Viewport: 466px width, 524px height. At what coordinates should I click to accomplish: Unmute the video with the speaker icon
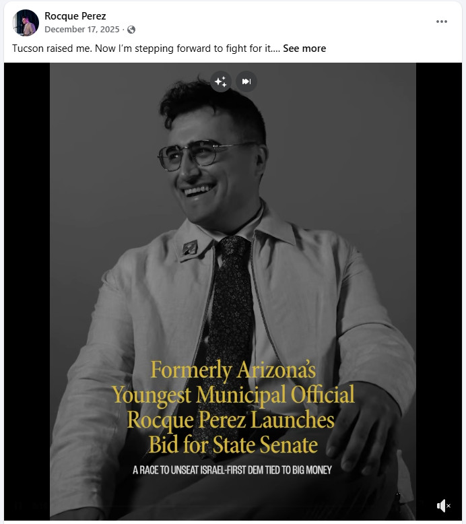443,505
